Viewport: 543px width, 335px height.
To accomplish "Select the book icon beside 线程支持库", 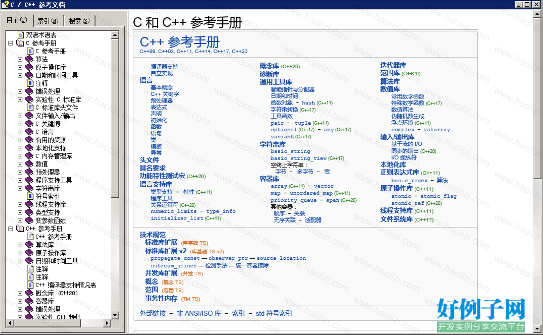I will coord(30,204).
